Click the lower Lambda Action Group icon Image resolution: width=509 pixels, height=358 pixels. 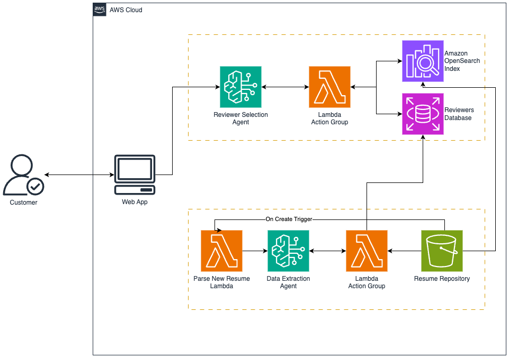coord(367,251)
